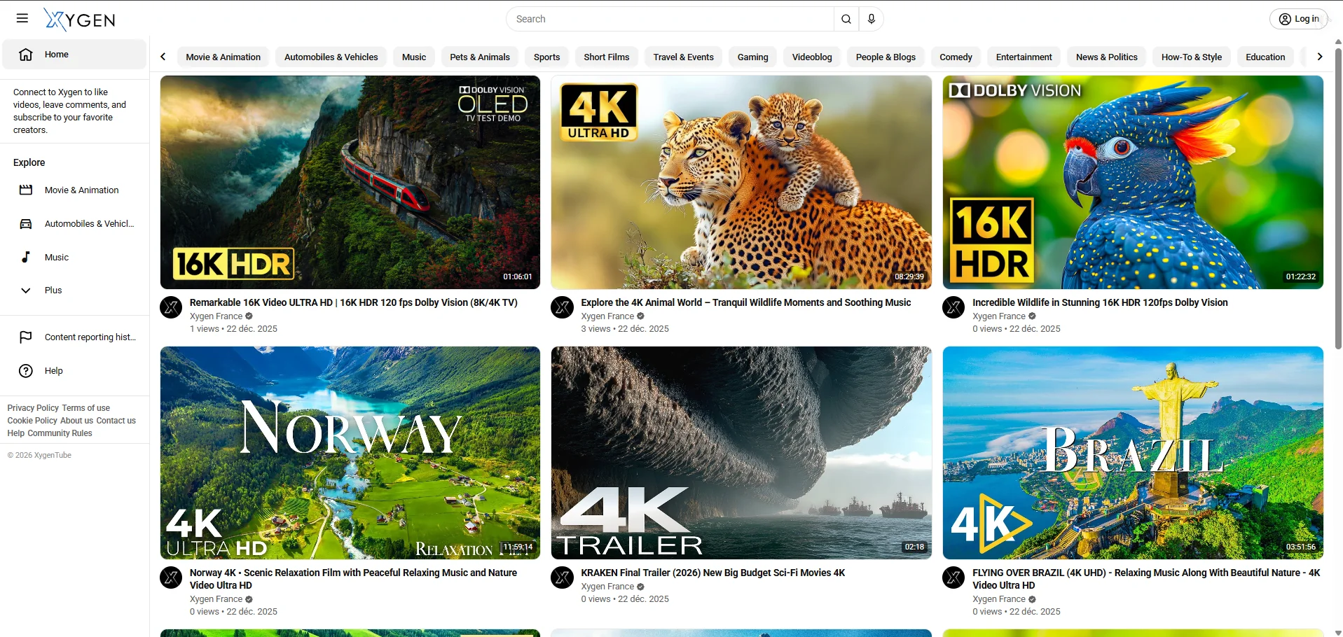Open the Norway 4K video thumbnail
Screen dimensions: 1343x637
coord(350,453)
